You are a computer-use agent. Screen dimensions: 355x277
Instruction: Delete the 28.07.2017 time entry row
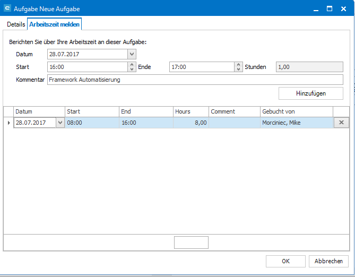[x=341, y=123]
